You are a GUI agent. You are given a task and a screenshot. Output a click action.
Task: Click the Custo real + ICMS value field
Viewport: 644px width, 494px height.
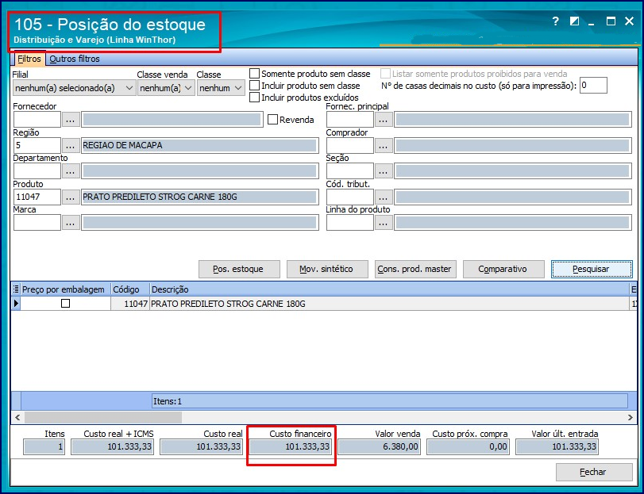click(113, 447)
